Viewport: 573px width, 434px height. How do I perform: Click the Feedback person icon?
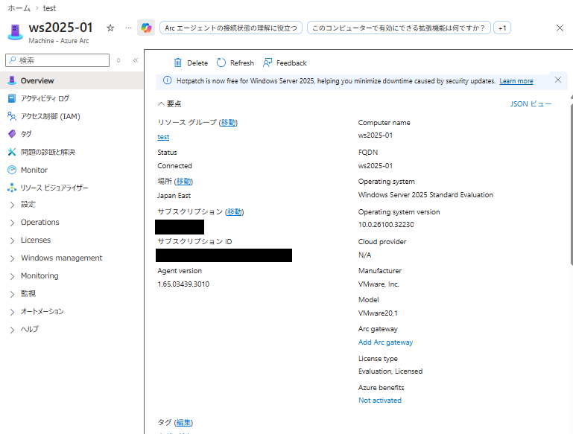267,63
